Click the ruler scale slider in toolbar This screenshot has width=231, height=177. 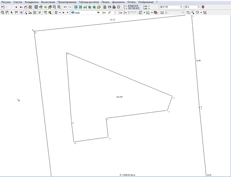tap(132, 13)
